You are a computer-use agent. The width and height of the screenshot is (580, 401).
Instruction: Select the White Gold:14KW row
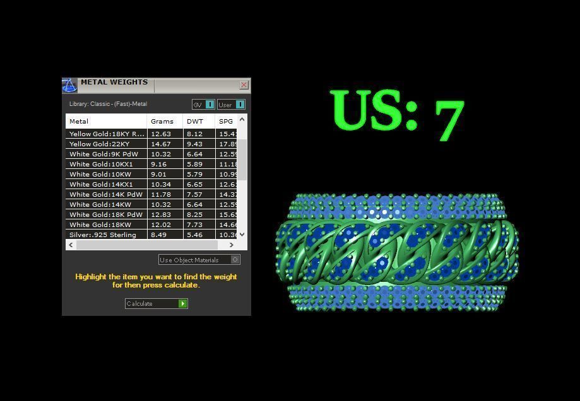151,204
